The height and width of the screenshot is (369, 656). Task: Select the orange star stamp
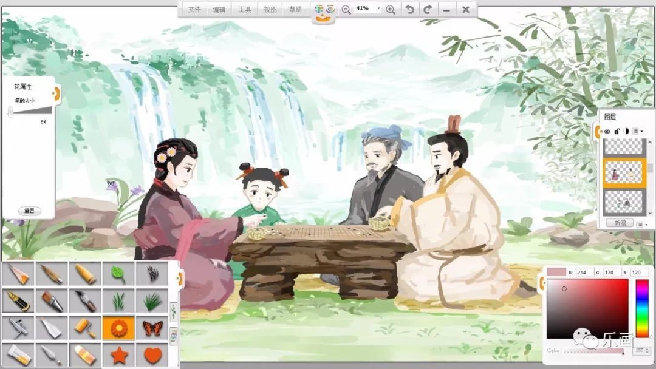118,354
